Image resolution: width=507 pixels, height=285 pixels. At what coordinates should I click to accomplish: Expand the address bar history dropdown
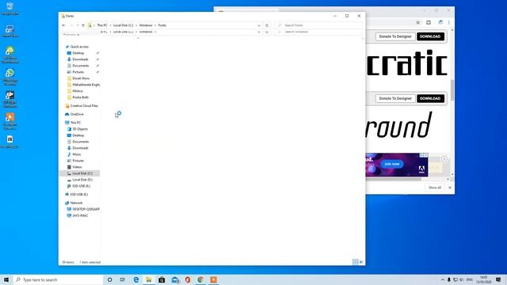click(259, 25)
